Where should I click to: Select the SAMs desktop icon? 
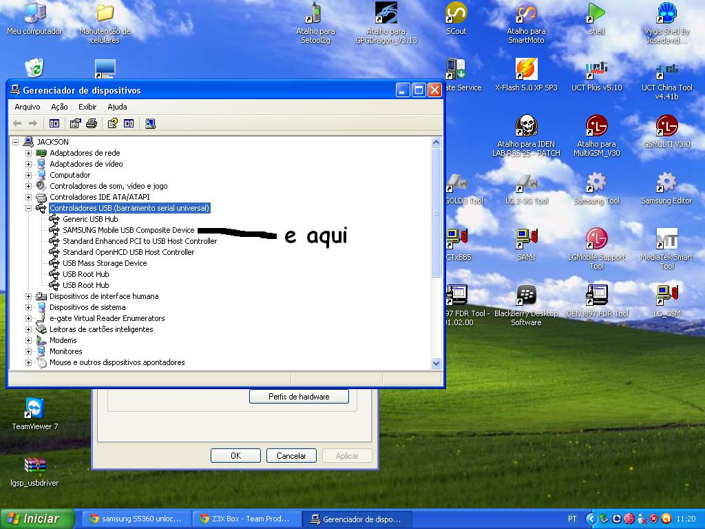(x=526, y=245)
